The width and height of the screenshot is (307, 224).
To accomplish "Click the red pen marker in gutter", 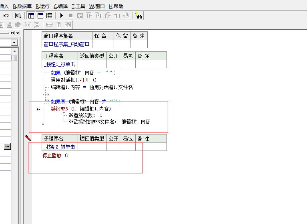I will click(28, 138).
